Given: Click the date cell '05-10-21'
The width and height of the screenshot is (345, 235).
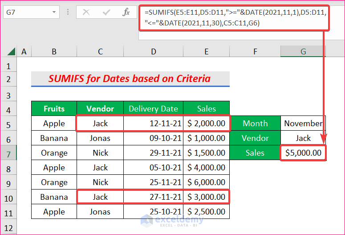Looking at the screenshot, I should (x=153, y=167).
